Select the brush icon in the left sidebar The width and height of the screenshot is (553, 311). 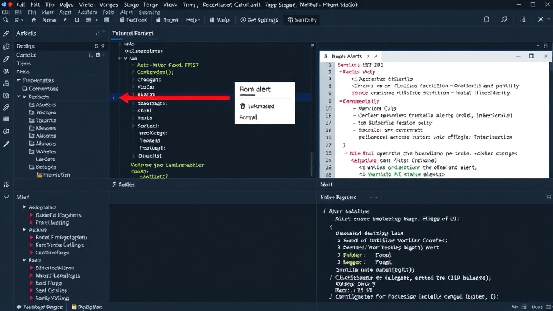(x=6, y=144)
